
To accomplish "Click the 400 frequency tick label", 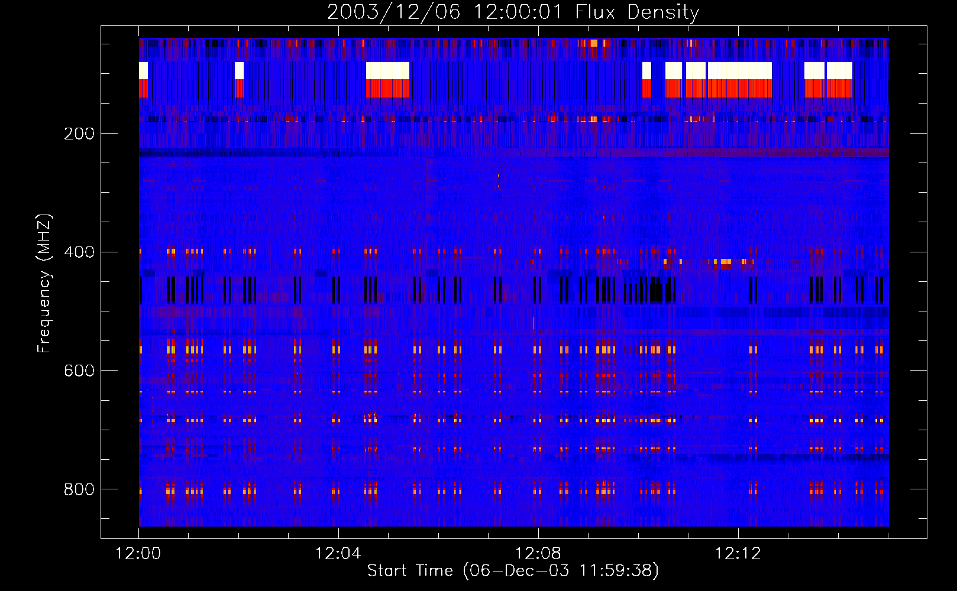I will pos(79,252).
